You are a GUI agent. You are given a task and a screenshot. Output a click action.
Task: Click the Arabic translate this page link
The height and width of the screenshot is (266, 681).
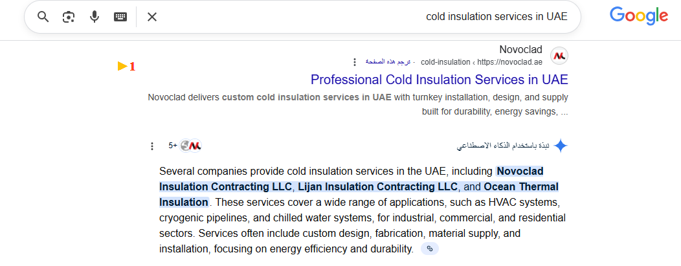point(388,62)
